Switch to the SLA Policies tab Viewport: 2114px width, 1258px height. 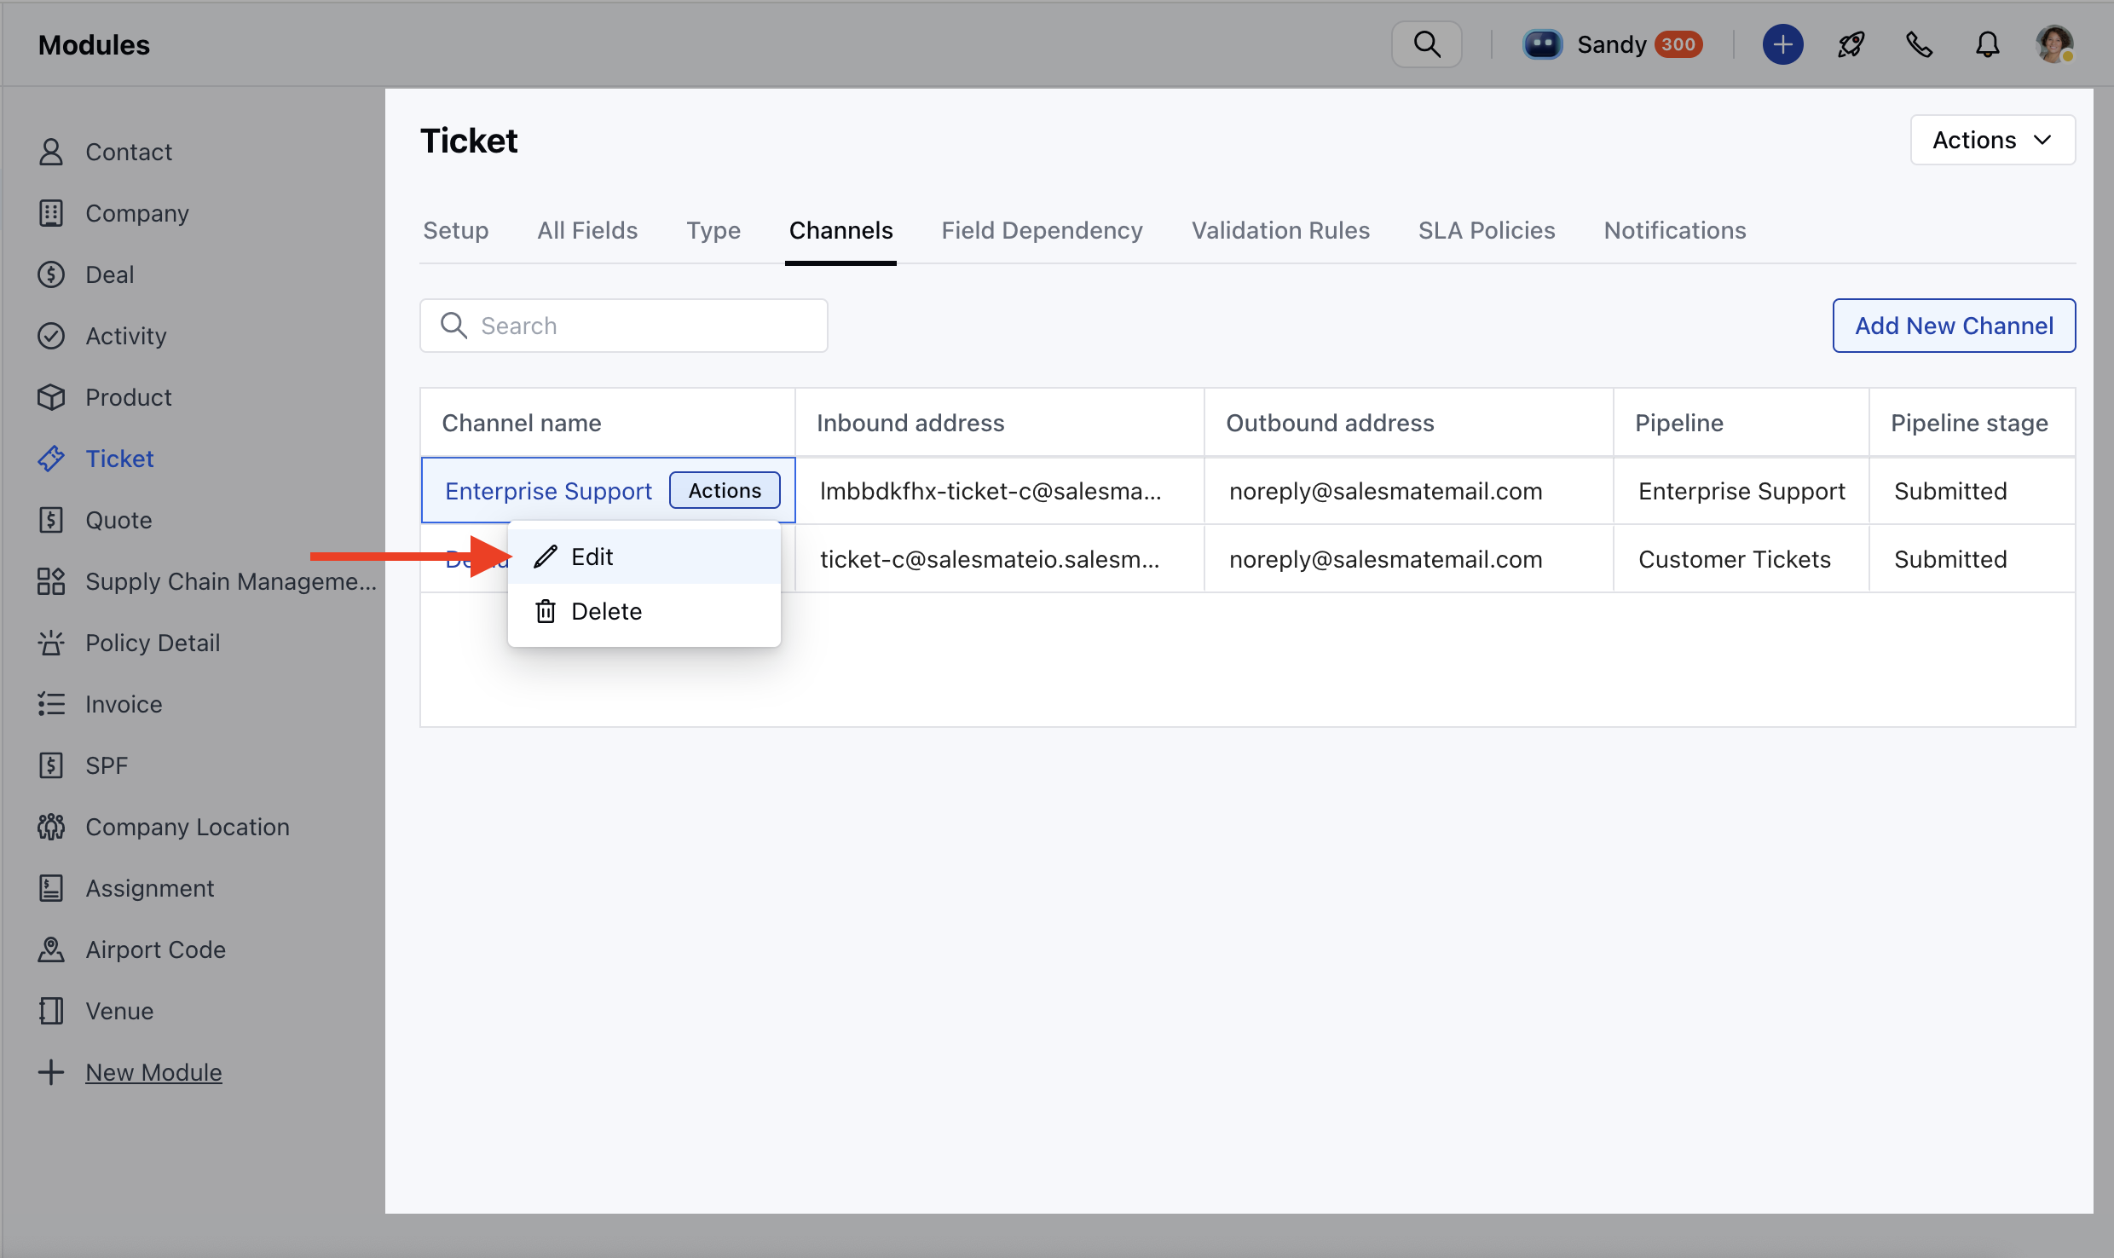point(1487,230)
